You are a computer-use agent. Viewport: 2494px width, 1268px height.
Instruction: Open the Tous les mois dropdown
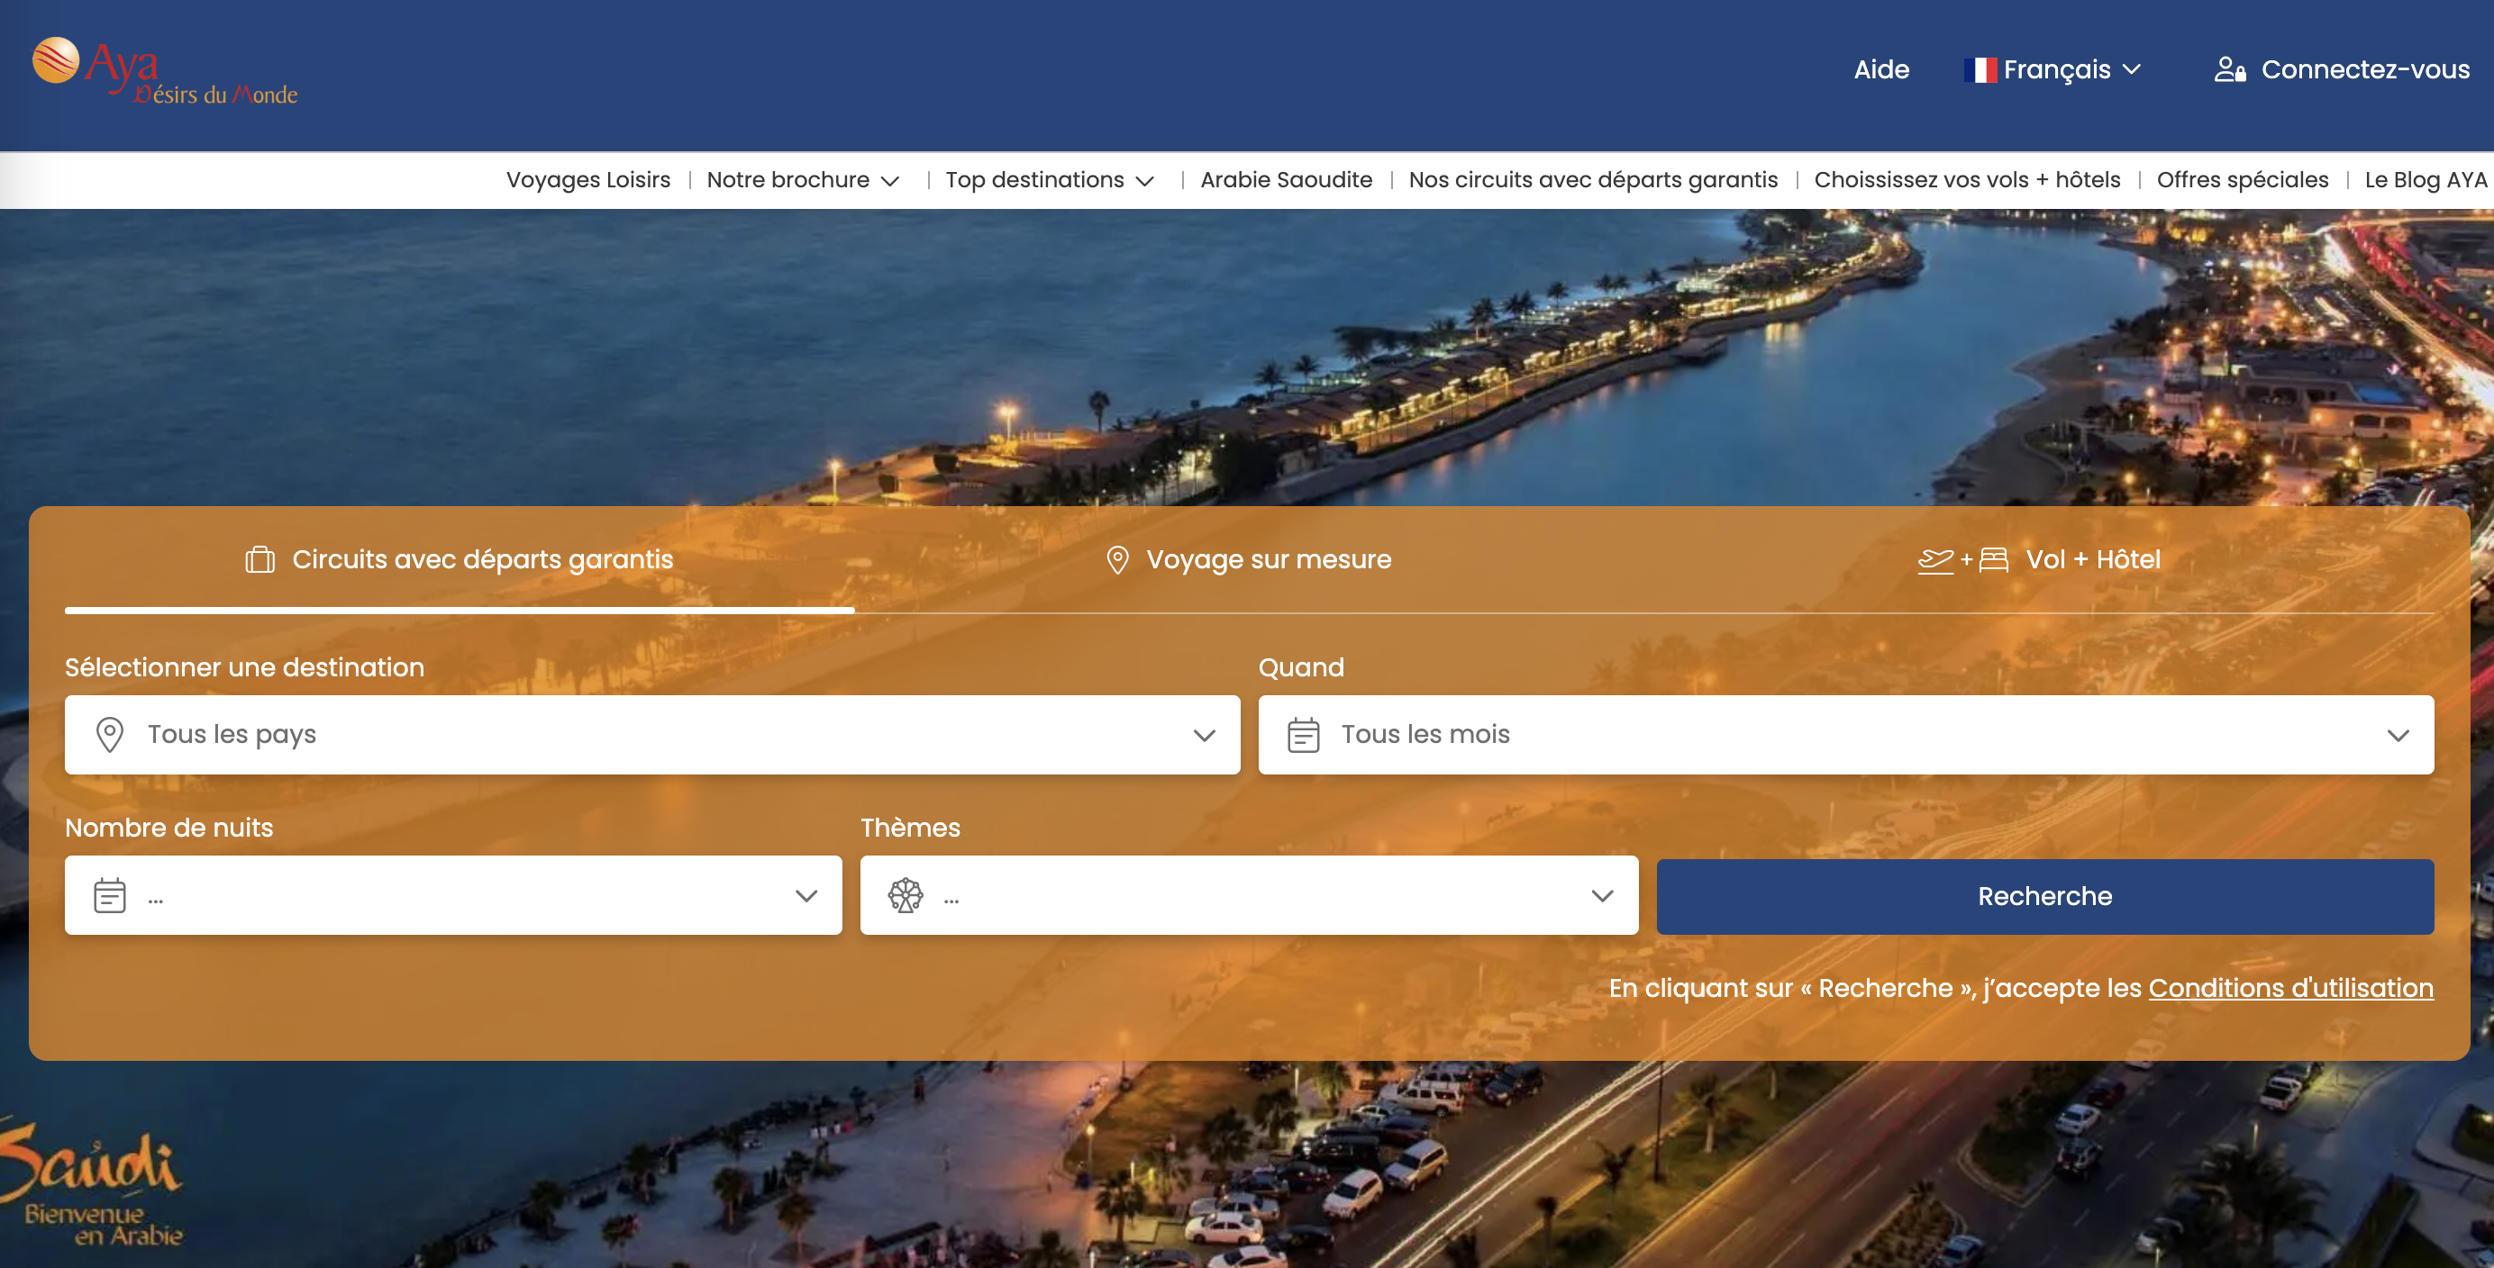[1845, 735]
